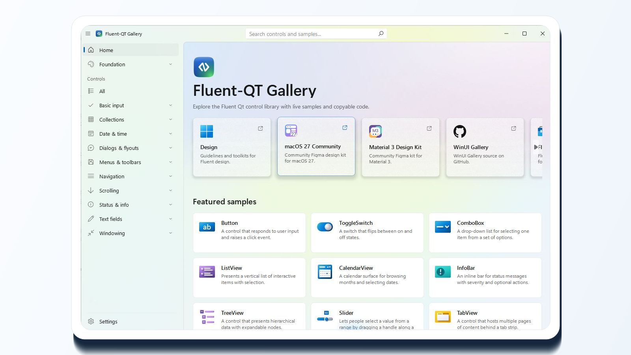Image resolution: width=631 pixels, height=355 pixels.
Task: Click the GitHub logo on WinUI Gallery card
Action: click(460, 131)
